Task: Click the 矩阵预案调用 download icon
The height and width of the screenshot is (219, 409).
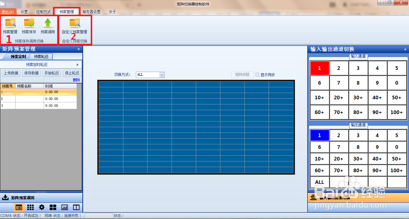Action: [x=5, y=198]
